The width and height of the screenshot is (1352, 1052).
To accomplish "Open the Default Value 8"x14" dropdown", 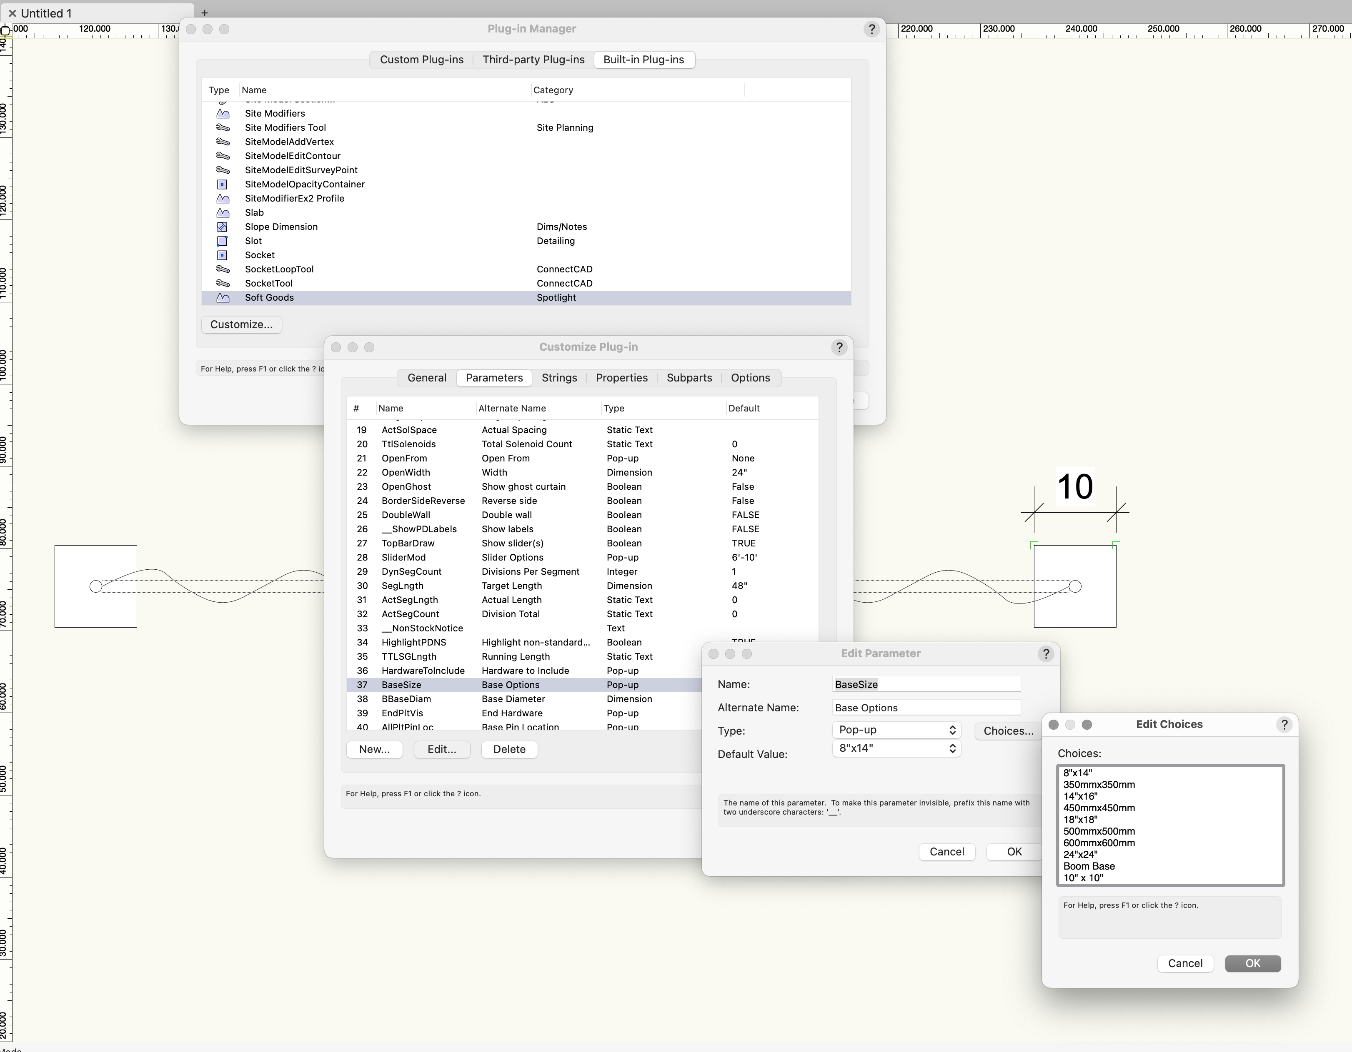I will pyautogui.click(x=896, y=749).
